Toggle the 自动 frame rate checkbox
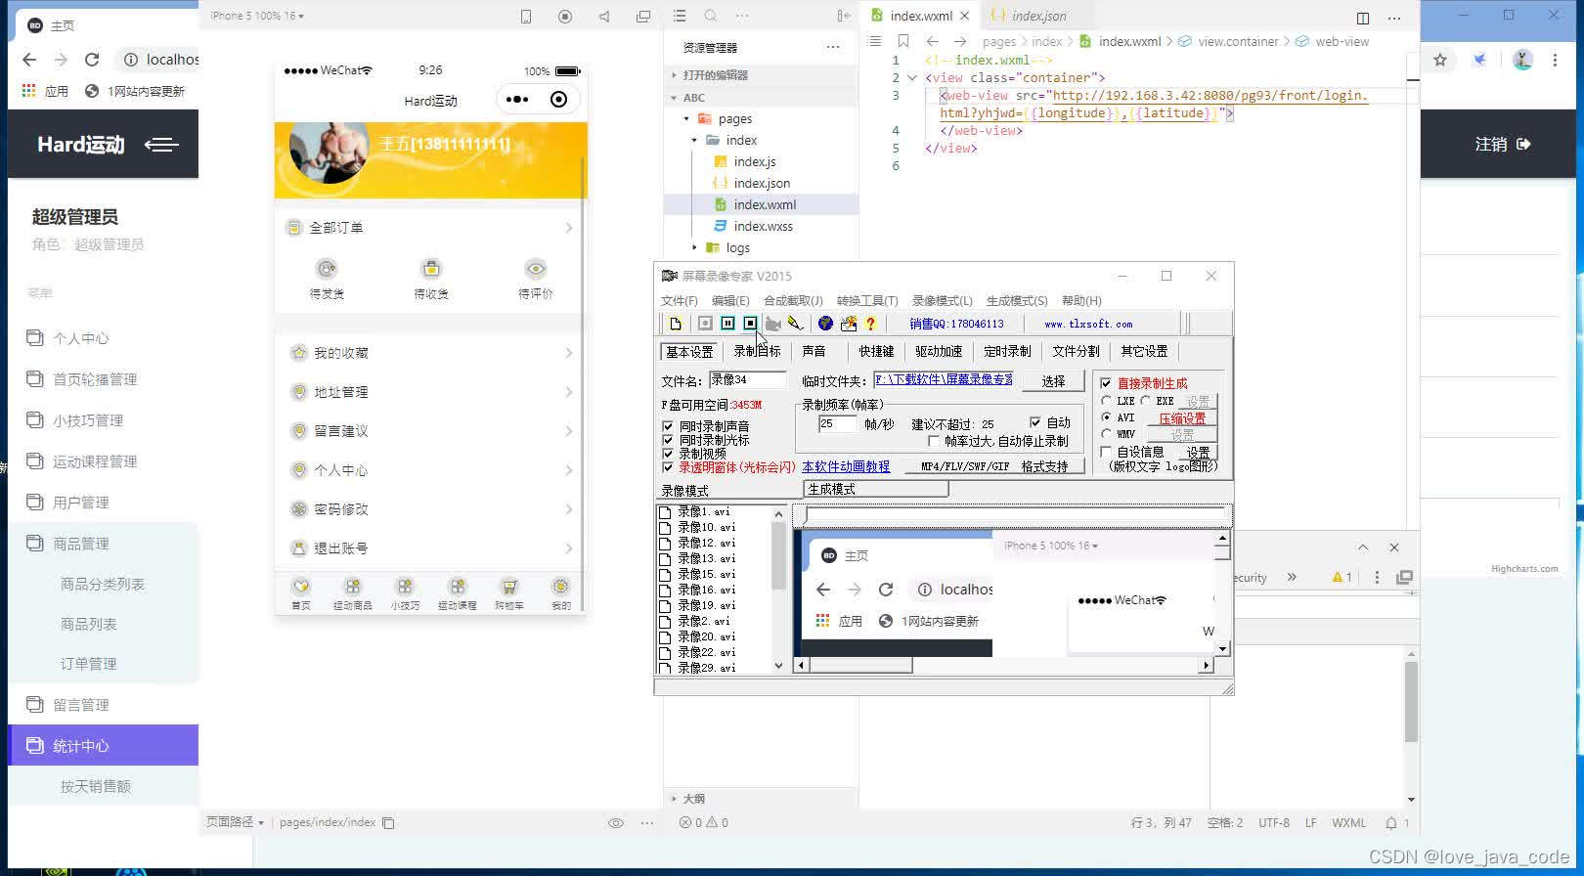 point(1035,422)
